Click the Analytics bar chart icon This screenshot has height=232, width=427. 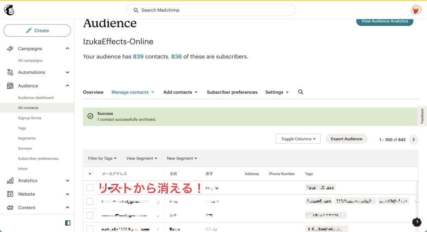[10, 181]
